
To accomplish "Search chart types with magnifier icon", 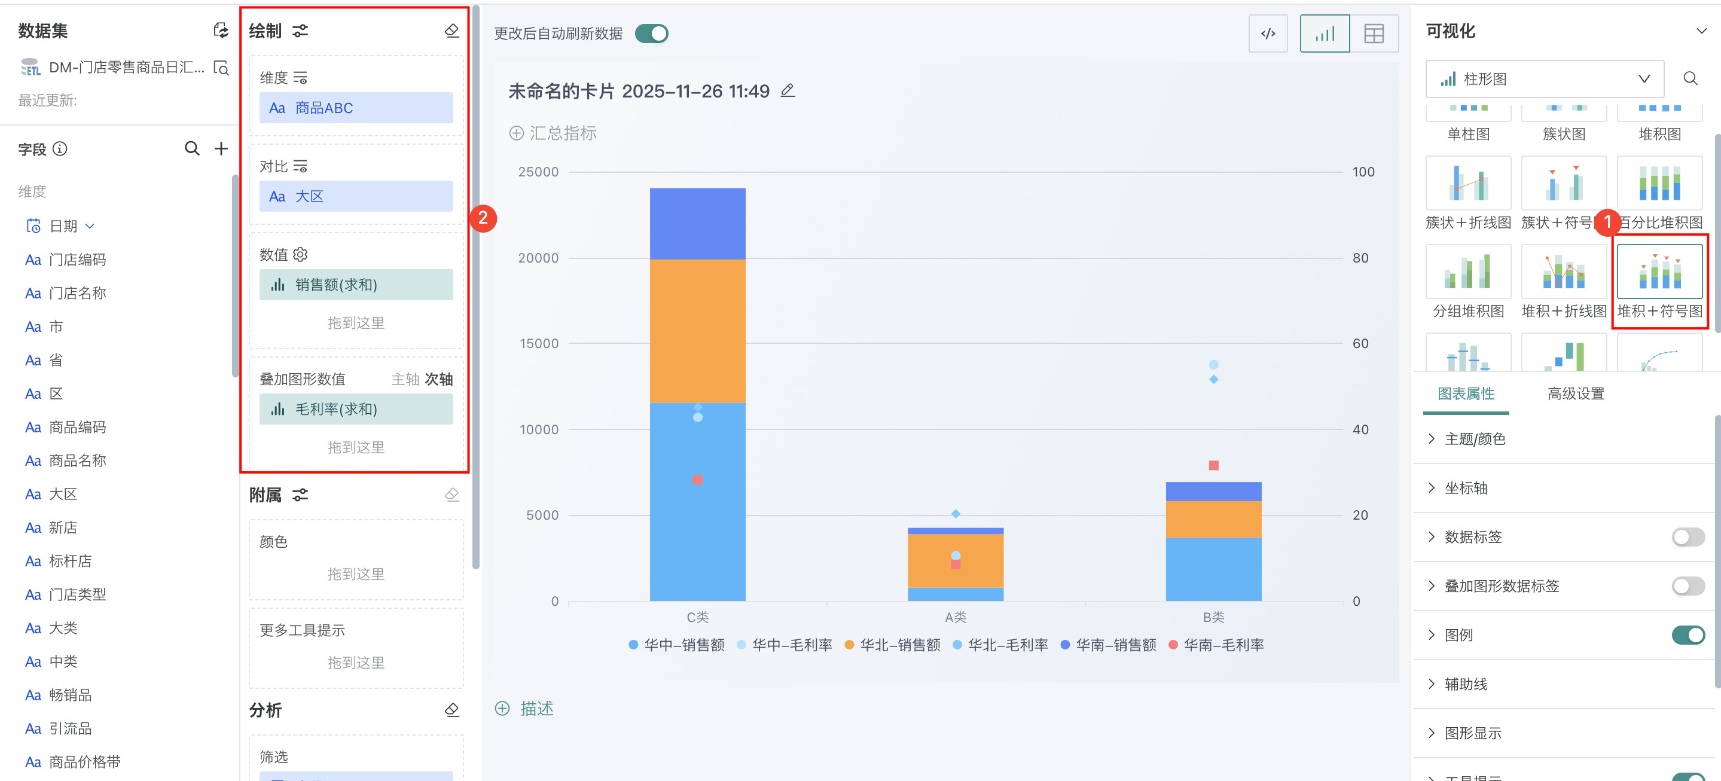I will [1689, 79].
